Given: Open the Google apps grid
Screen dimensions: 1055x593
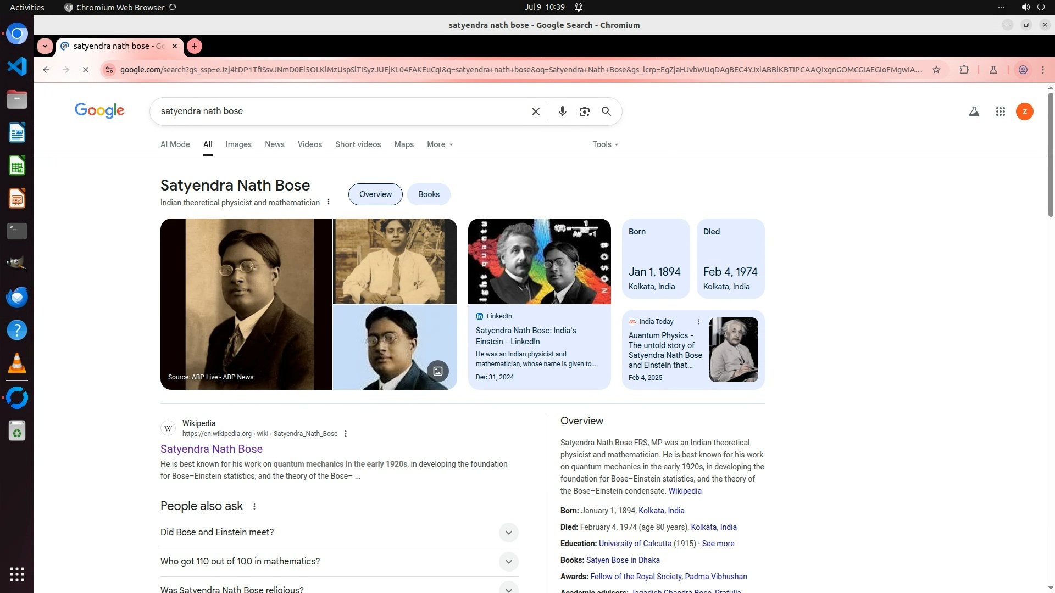Looking at the screenshot, I should click(1000, 111).
